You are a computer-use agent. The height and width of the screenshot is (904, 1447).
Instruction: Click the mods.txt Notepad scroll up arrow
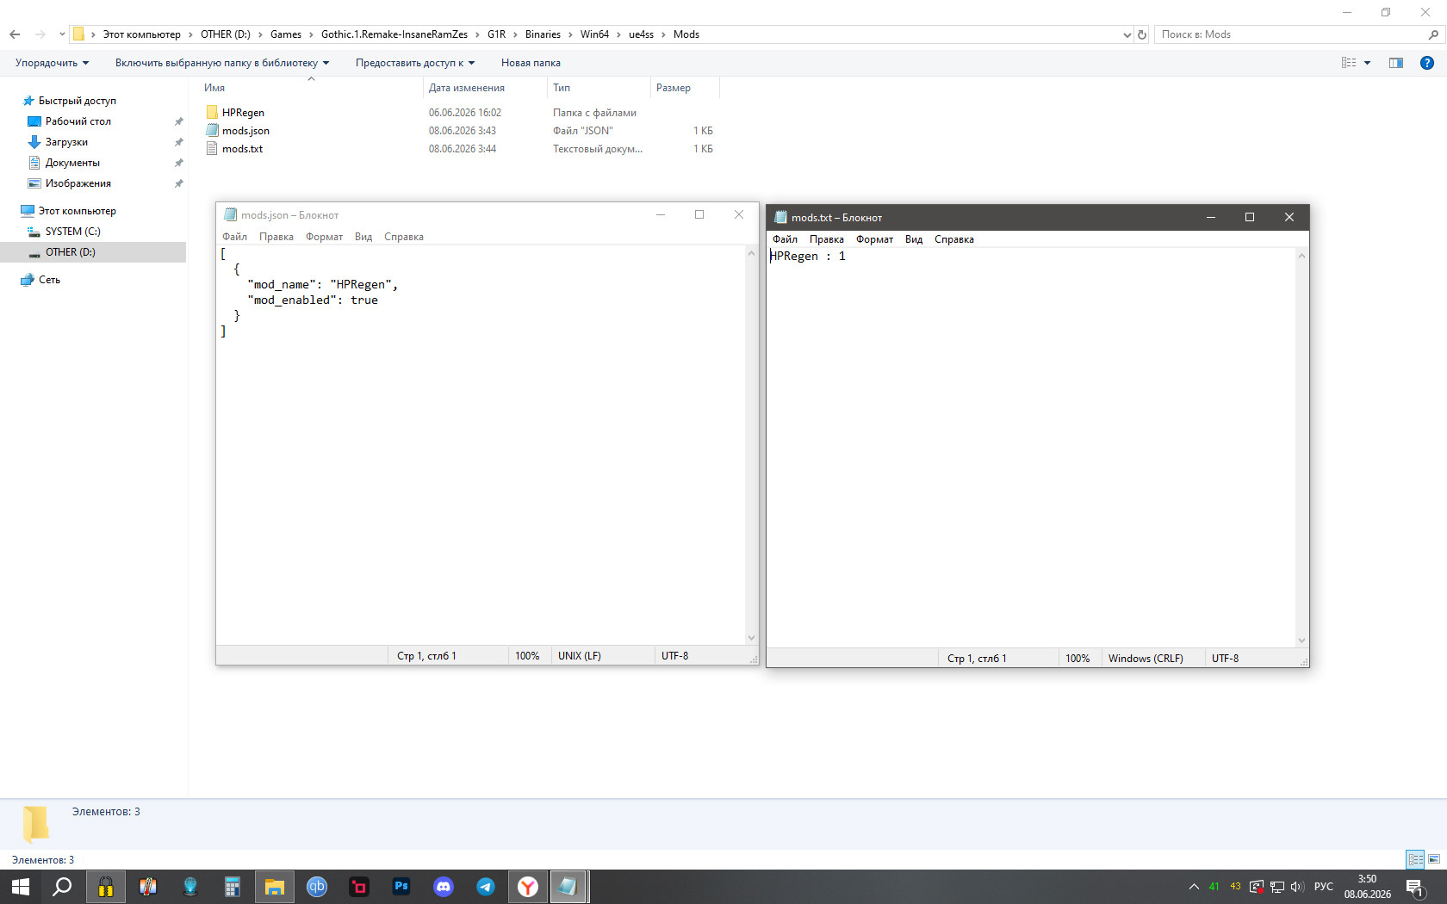click(x=1301, y=256)
